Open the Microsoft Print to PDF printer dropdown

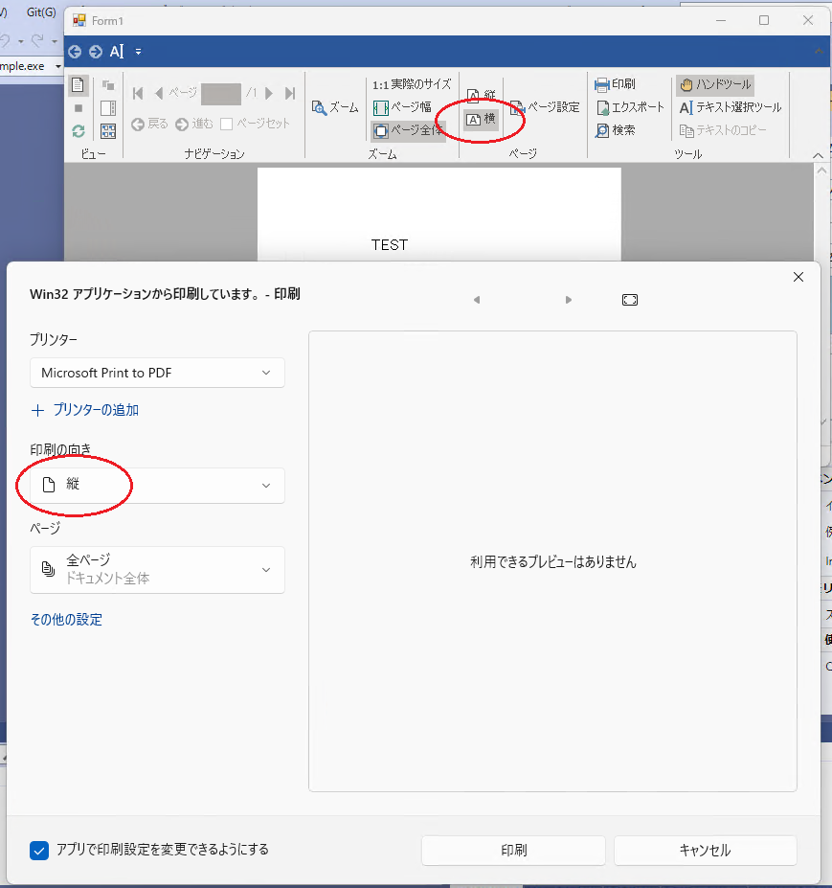point(157,373)
